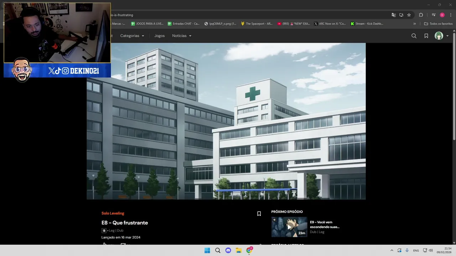Show more bookmarks overflow chevron
Viewport: 456px width, 256px height.
(x=414, y=23)
